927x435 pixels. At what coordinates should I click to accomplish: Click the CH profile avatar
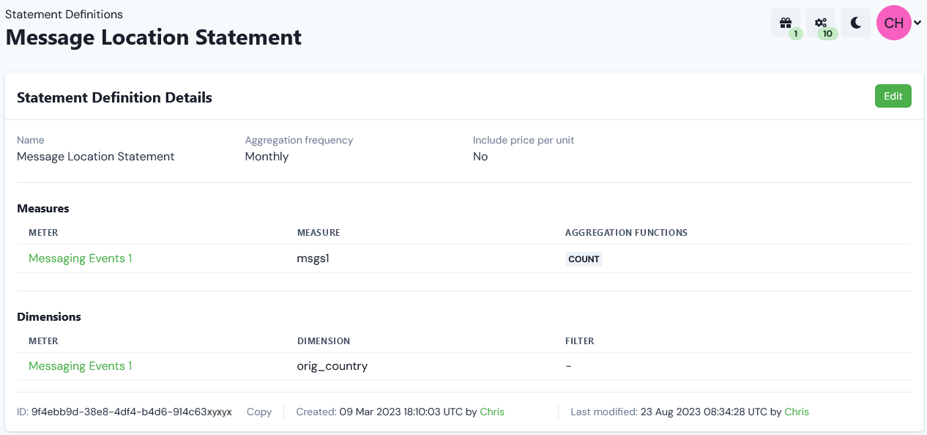(893, 23)
